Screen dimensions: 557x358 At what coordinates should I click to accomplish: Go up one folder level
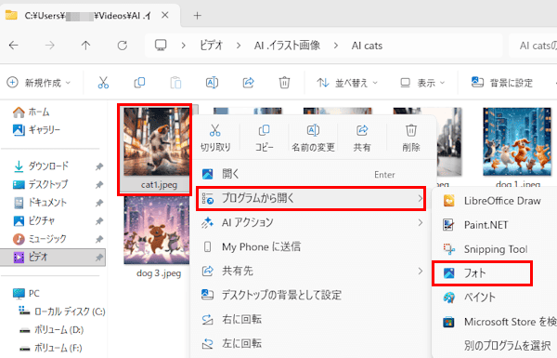(x=85, y=46)
